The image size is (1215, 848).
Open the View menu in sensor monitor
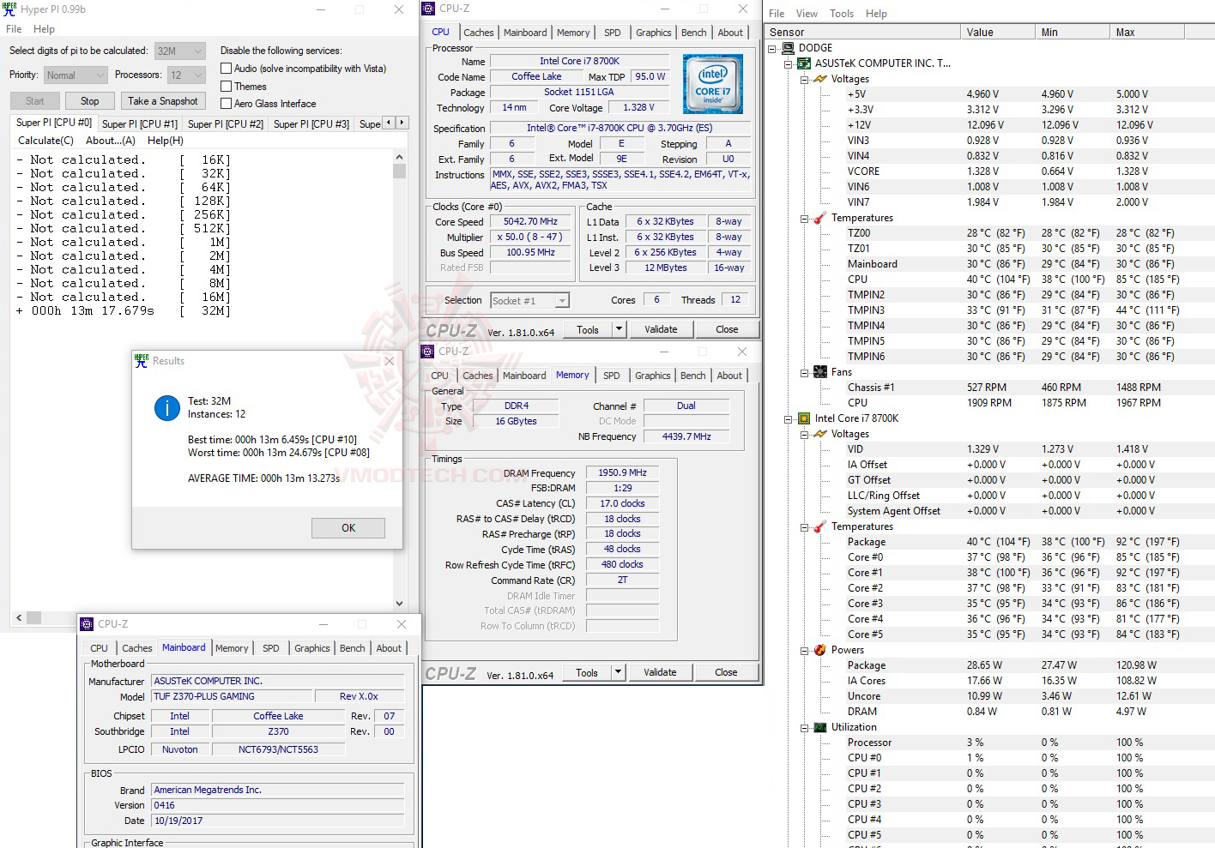[807, 14]
